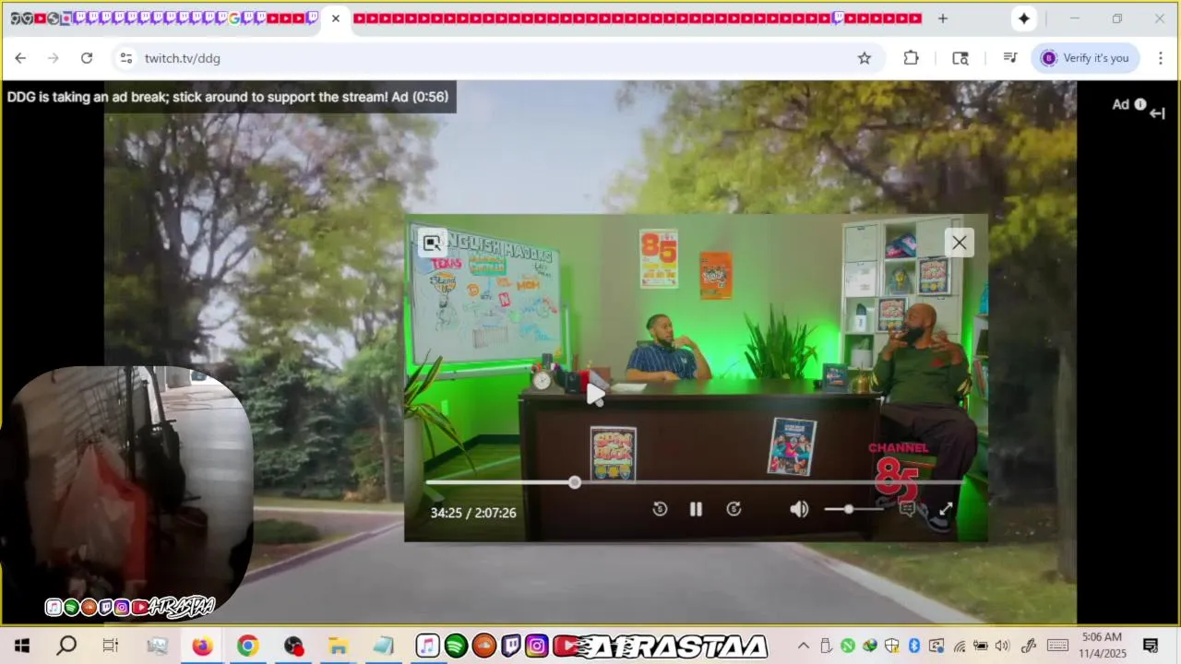This screenshot has width=1181, height=664.
Task: Collapse the Twitch chat panel arrow
Action: point(1158,113)
